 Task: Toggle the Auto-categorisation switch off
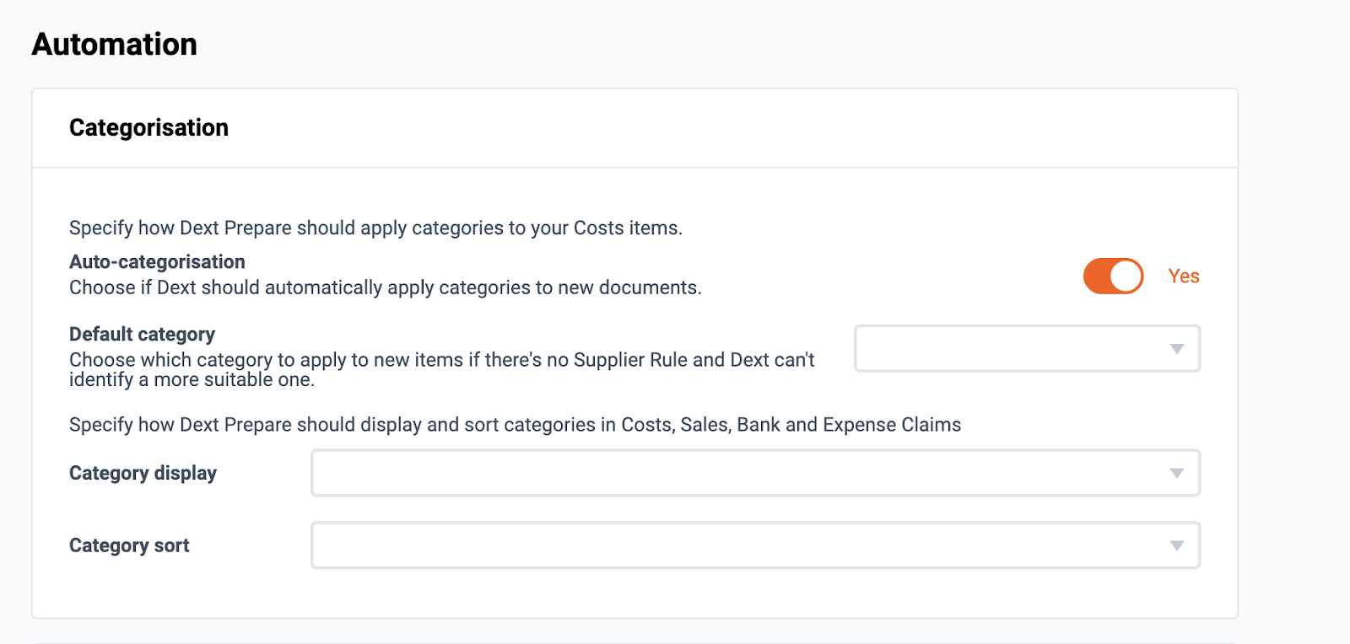pyautogui.click(x=1113, y=276)
